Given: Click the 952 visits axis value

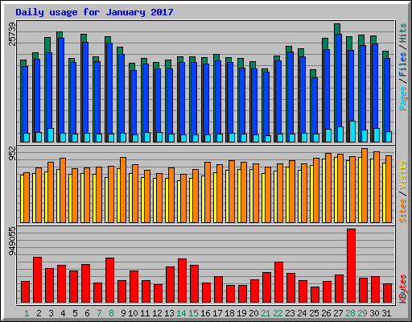Looking at the screenshot, I should pyautogui.click(x=12, y=153).
